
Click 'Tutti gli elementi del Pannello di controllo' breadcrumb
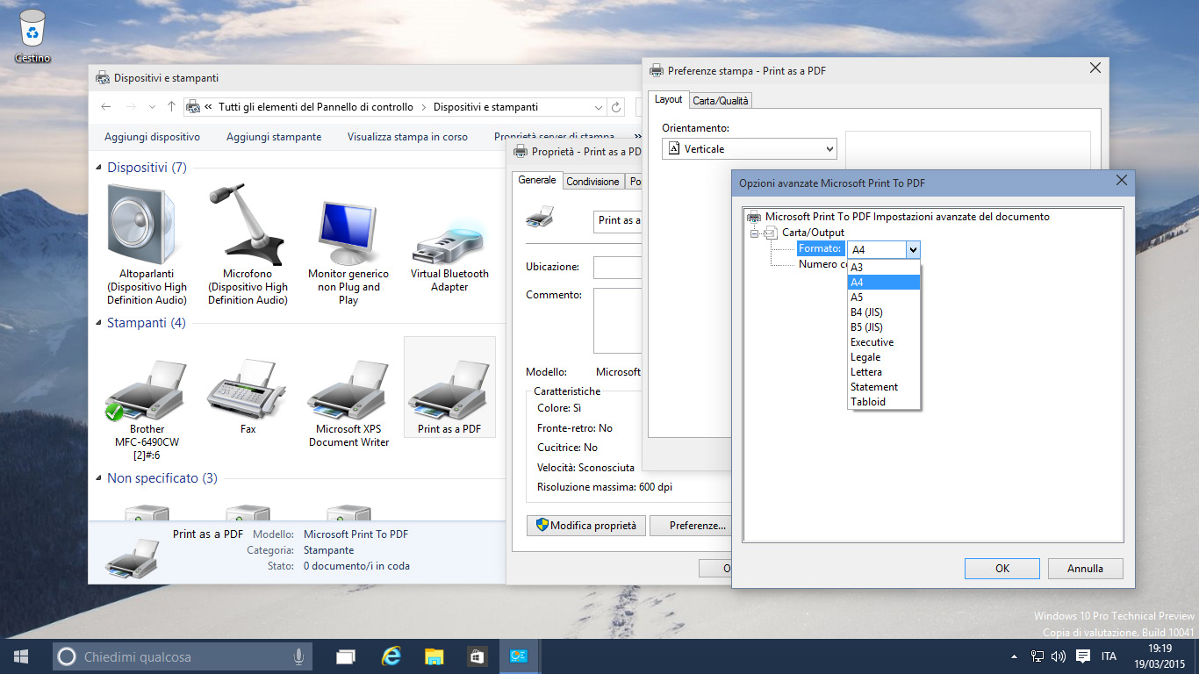315,107
